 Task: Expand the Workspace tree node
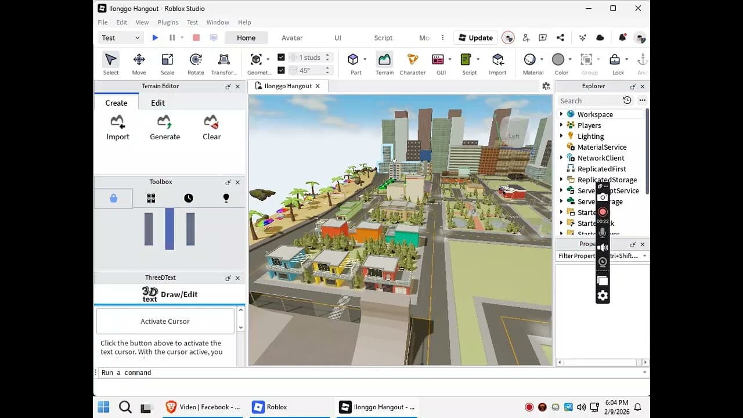click(x=561, y=114)
